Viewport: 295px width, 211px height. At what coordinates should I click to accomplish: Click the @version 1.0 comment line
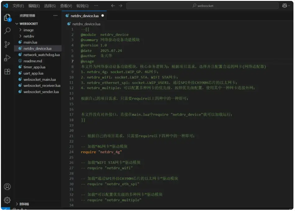tap(94, 45)
